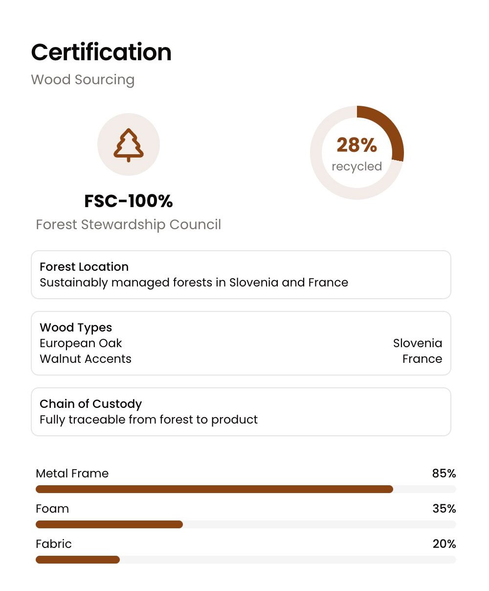Select the Walnut Accents row

241,359
